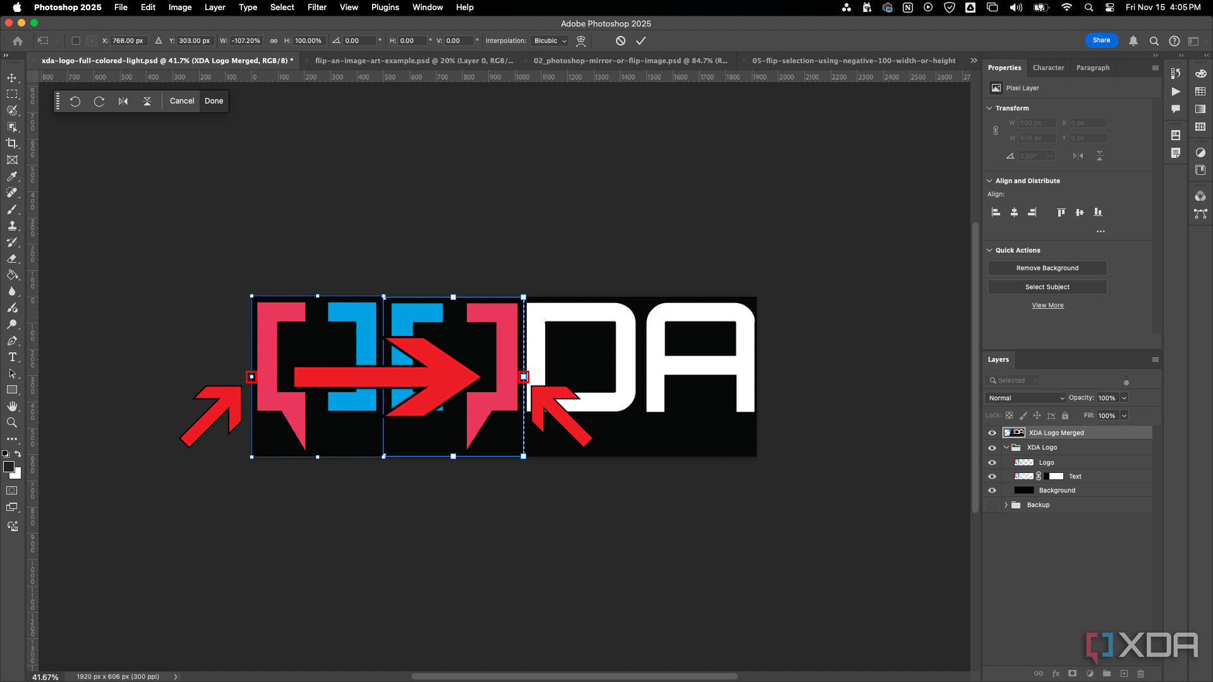The image size is (1213, 682).
Task: Click the foreground color swatch
Action: click(9, 467)
